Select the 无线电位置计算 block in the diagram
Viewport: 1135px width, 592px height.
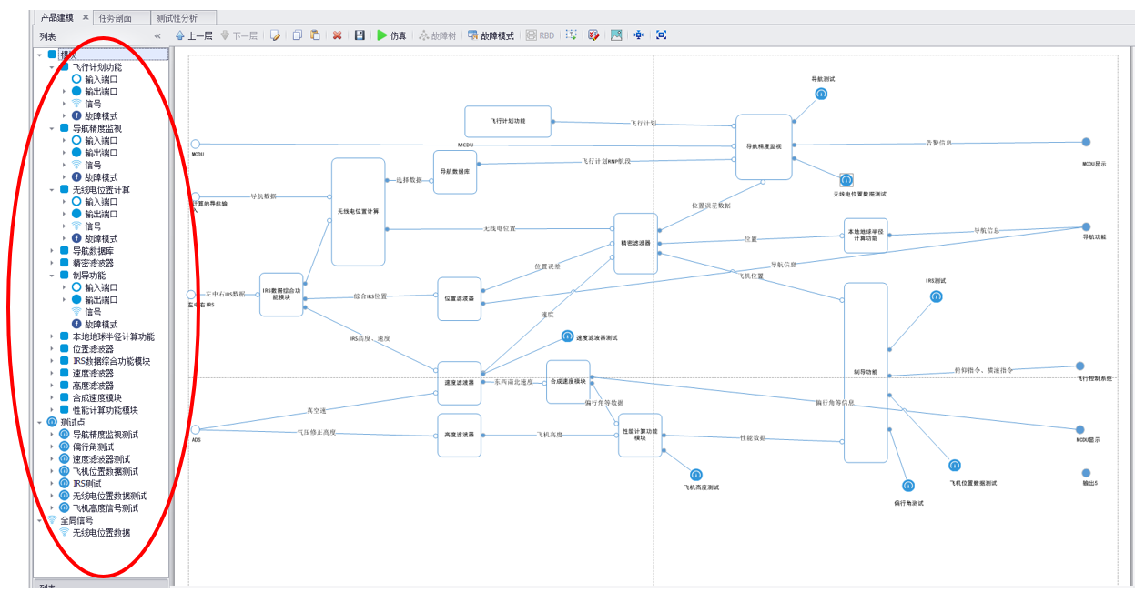359,212
